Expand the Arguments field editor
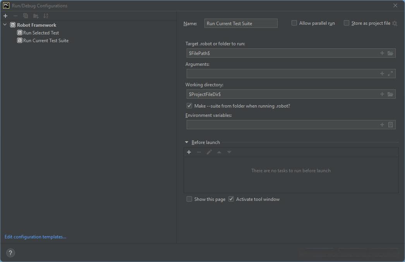The width and height of the screenshot is (405, 262). [x=390, y=74]
